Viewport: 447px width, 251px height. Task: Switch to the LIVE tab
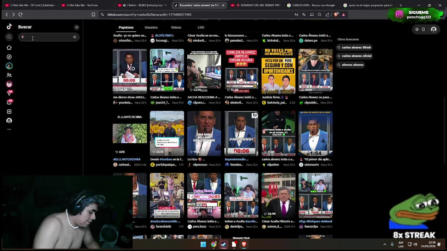(x=201, y=27)
